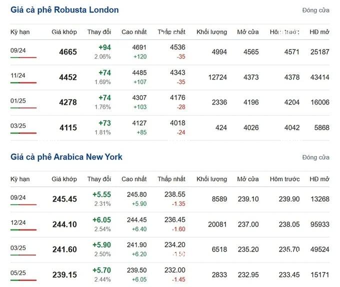Screen dimensions: 340x287
Task: Select 'Hôm trước' column header in Arabica table
Action: 284,179
